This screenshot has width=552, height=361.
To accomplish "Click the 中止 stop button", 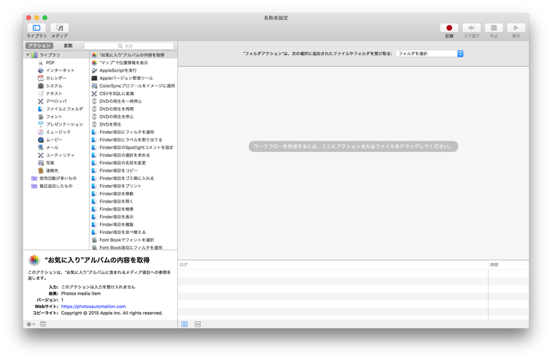I will 494,28.
